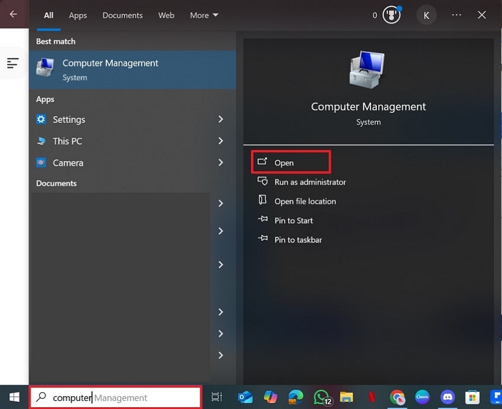Click the rewards points count 0
502x409 pixels.
(374, 15)
